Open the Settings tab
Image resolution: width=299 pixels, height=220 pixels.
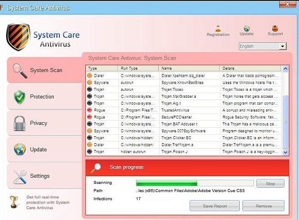[x=45, y=176]
